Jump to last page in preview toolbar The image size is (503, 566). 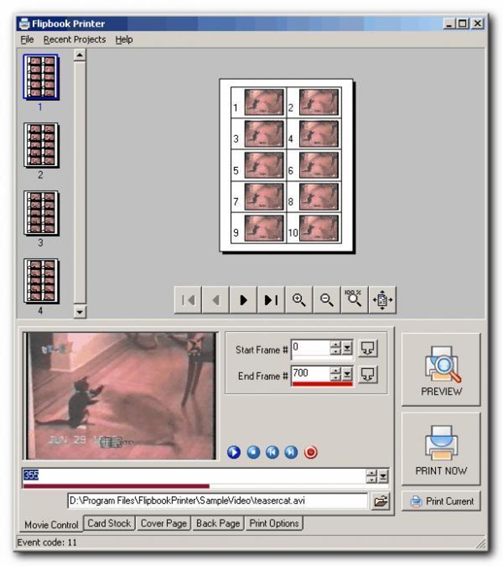(272, 300)
